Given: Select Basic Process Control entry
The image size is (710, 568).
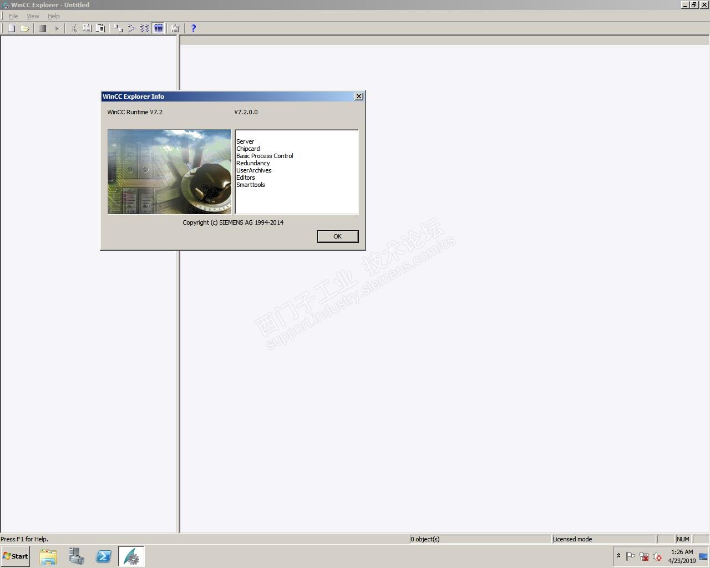Looking at the screenshot, I should [265, 156].
